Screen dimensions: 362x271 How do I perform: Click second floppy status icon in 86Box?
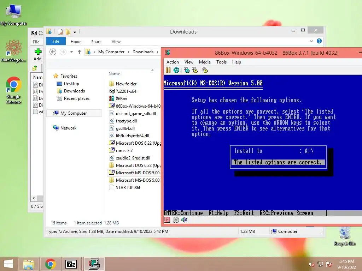[x=176, y=220]
